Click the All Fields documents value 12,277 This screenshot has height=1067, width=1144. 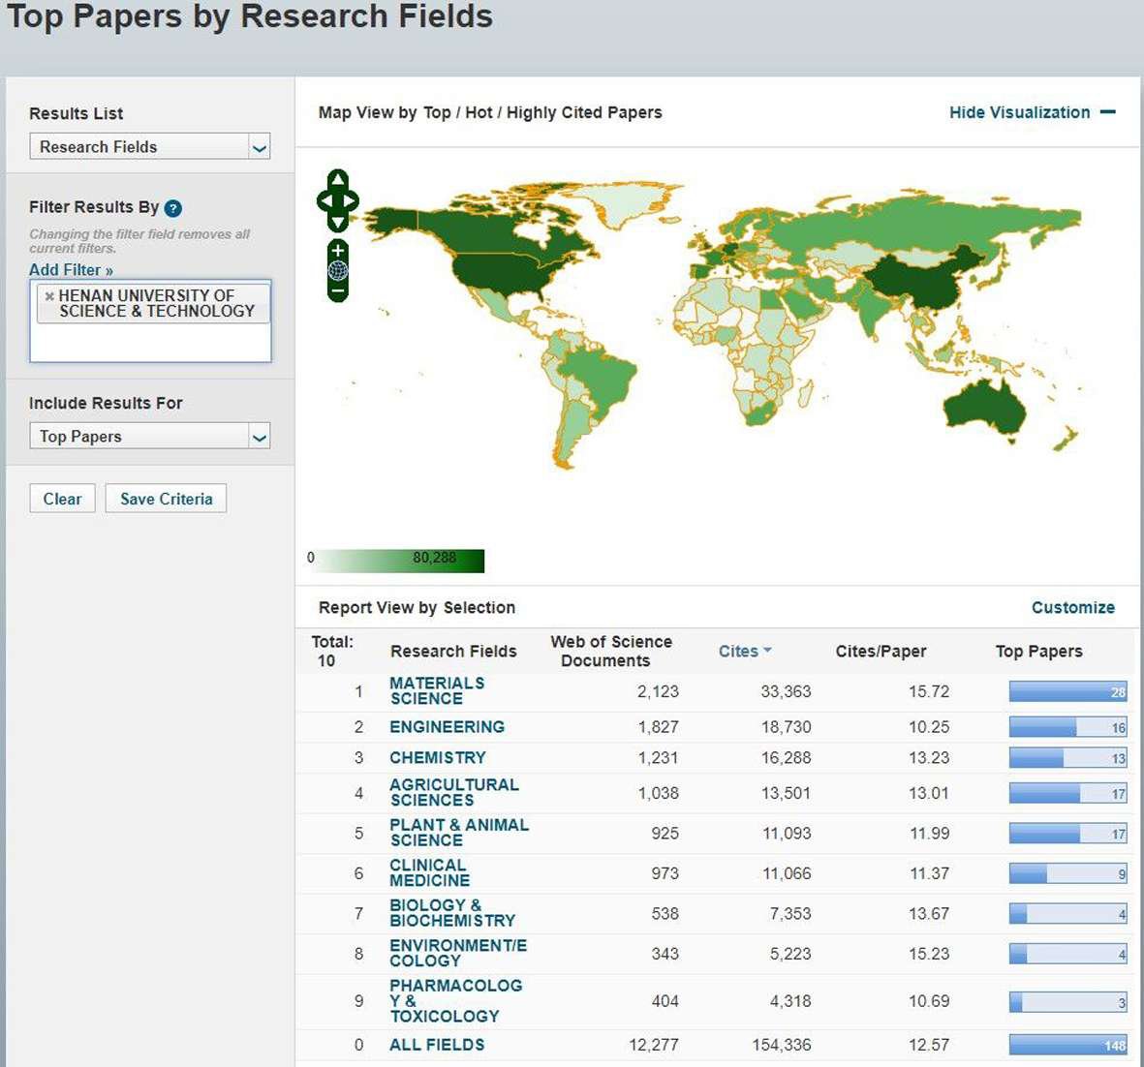(x=654, y=1045)
